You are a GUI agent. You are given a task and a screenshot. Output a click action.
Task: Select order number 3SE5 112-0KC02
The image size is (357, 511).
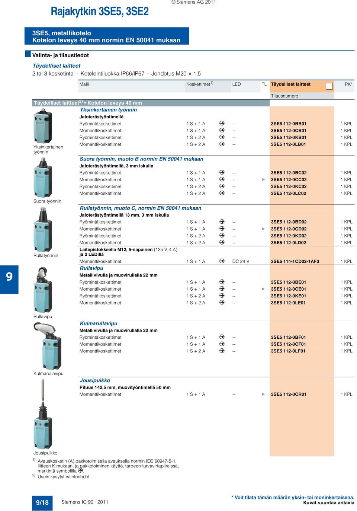289,186
